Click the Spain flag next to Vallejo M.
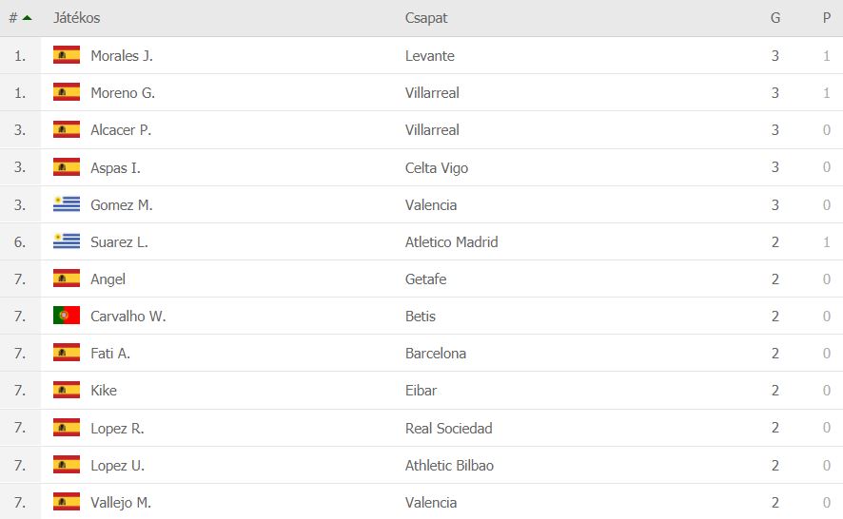 [67, 502]
